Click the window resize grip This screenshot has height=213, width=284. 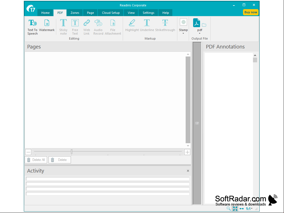257,209
